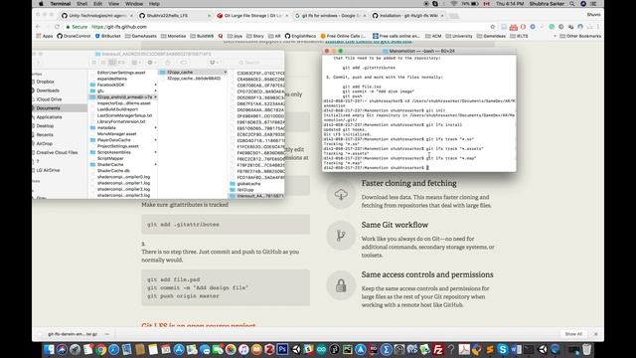Go back in Chrome
Screen dimensions: 636x358
(38, 27)
